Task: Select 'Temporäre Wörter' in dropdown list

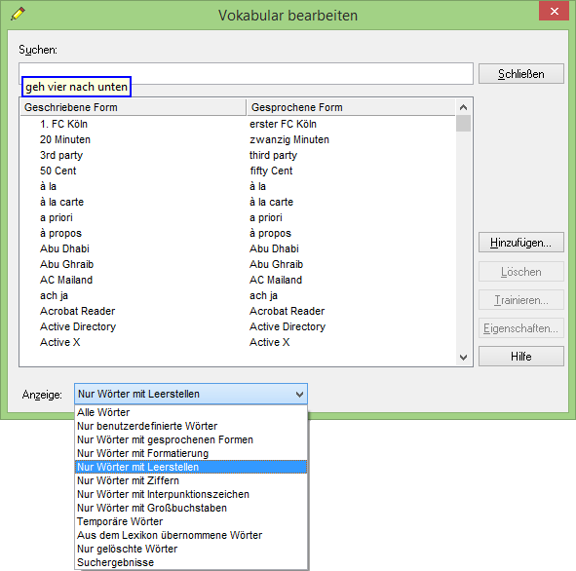Action: pos(191,521)
